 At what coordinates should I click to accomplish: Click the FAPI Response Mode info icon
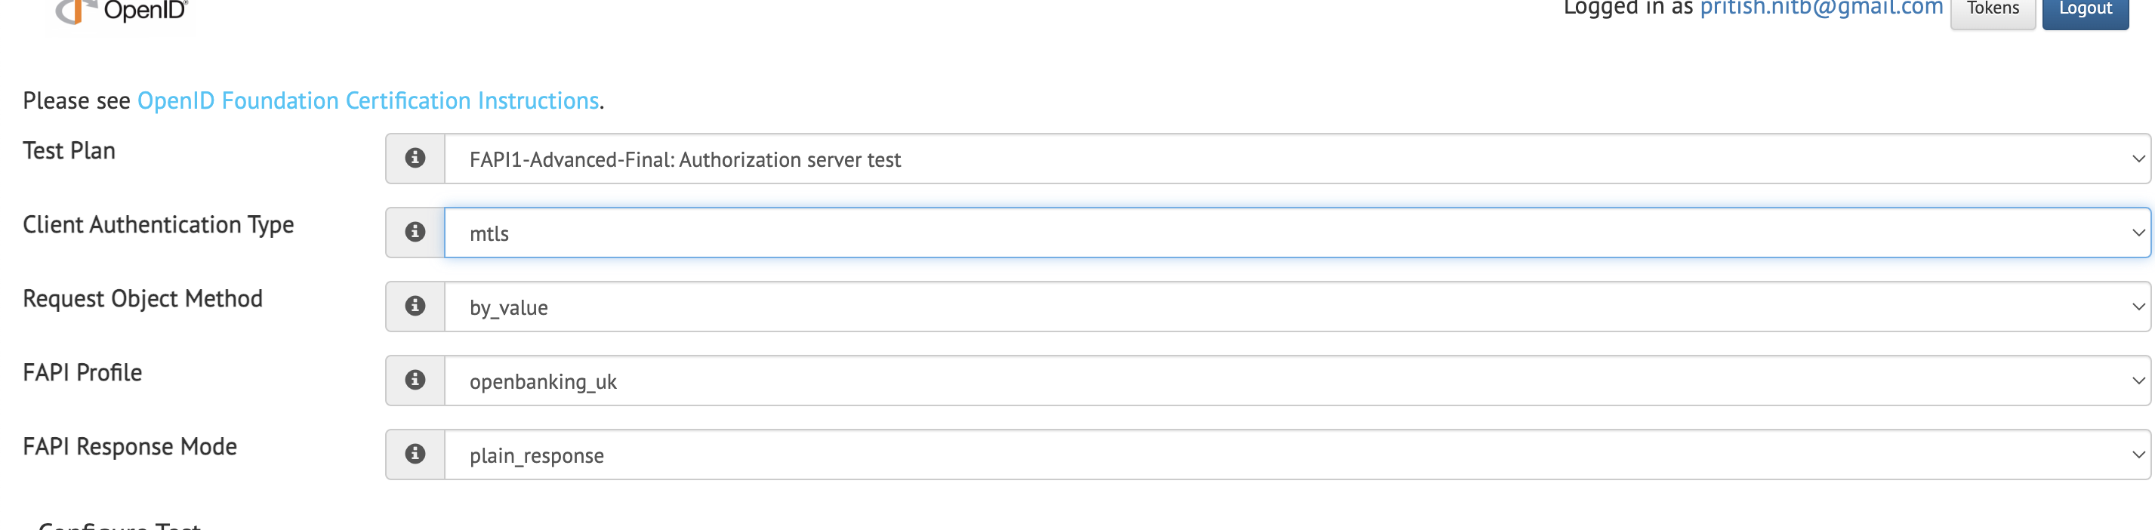click(x=415, y=454)
